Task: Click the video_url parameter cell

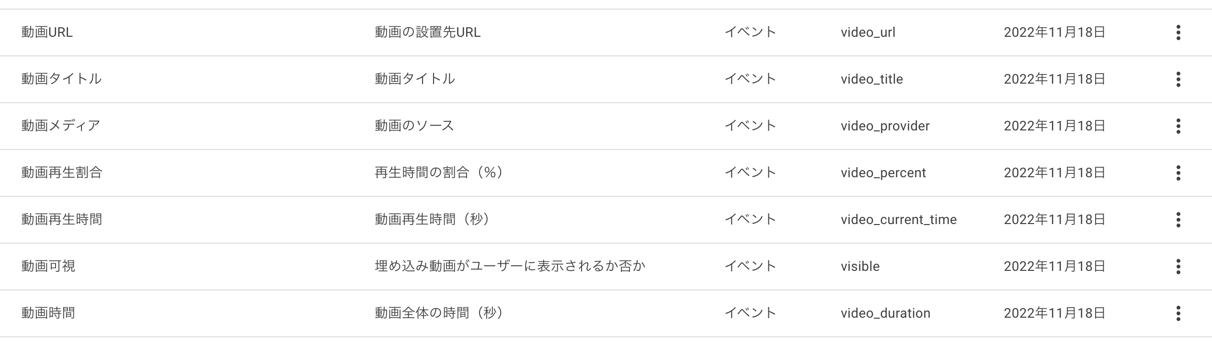Action: coord(868,32)
